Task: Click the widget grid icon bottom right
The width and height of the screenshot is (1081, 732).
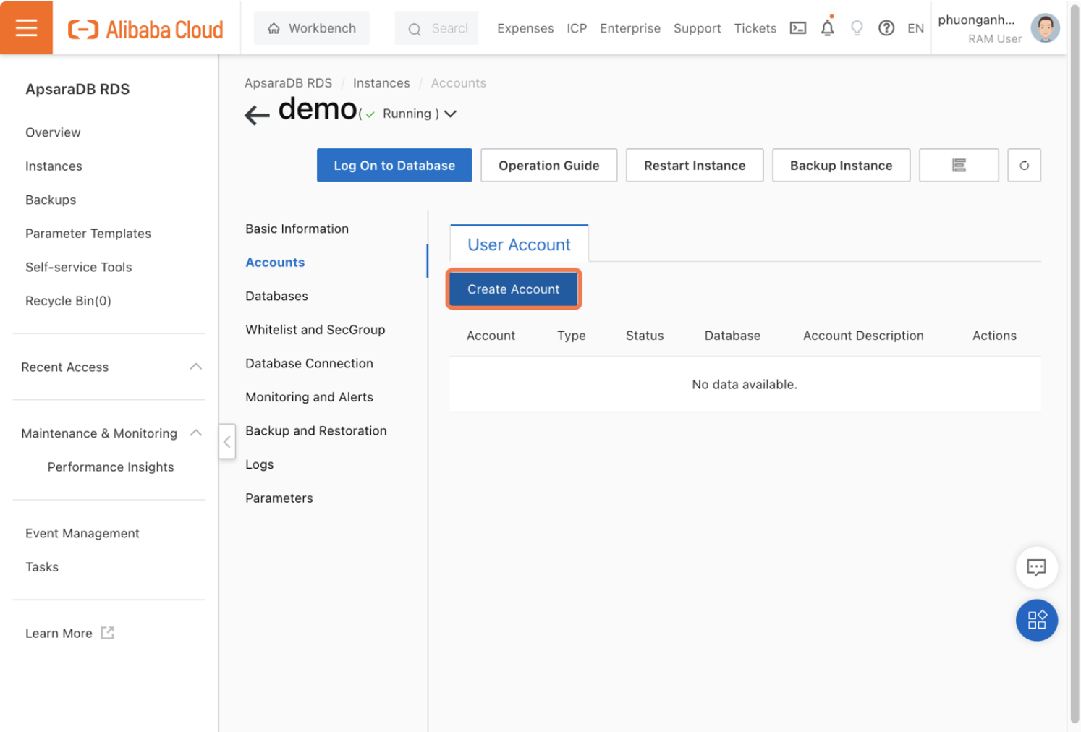Action: 1036,620
